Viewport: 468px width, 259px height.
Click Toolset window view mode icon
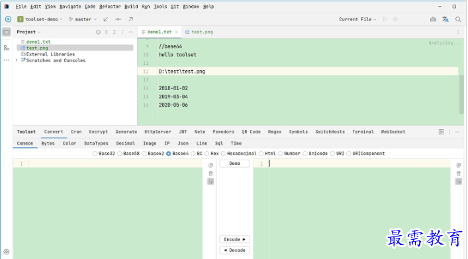(442, 132)
